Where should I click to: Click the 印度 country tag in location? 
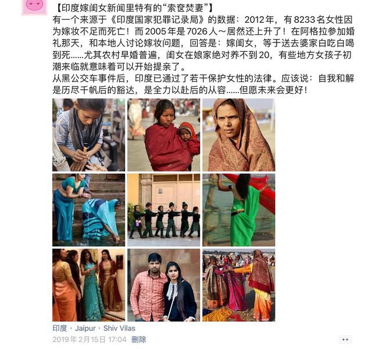coord(60,328)
